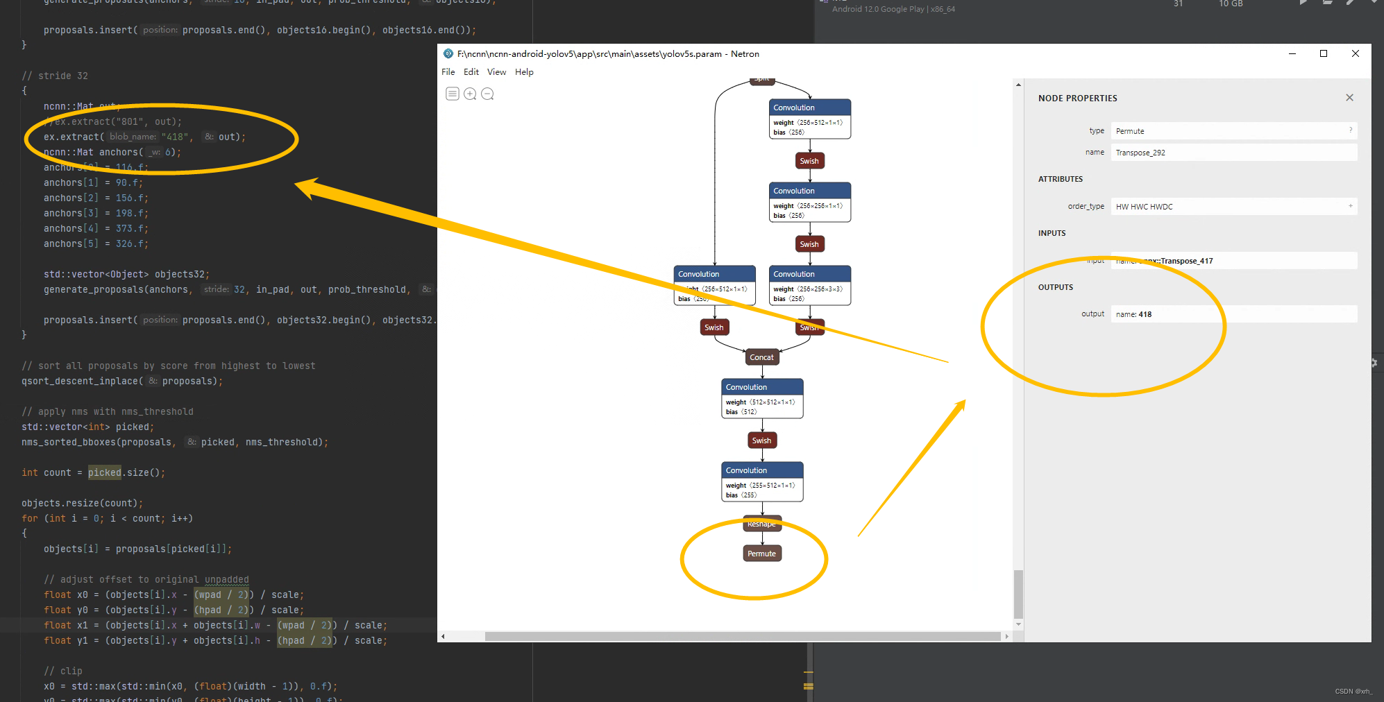Click the ex.extract "418" line in the code editor
Screen dimensions: 1384x702
tap(144, 137)
